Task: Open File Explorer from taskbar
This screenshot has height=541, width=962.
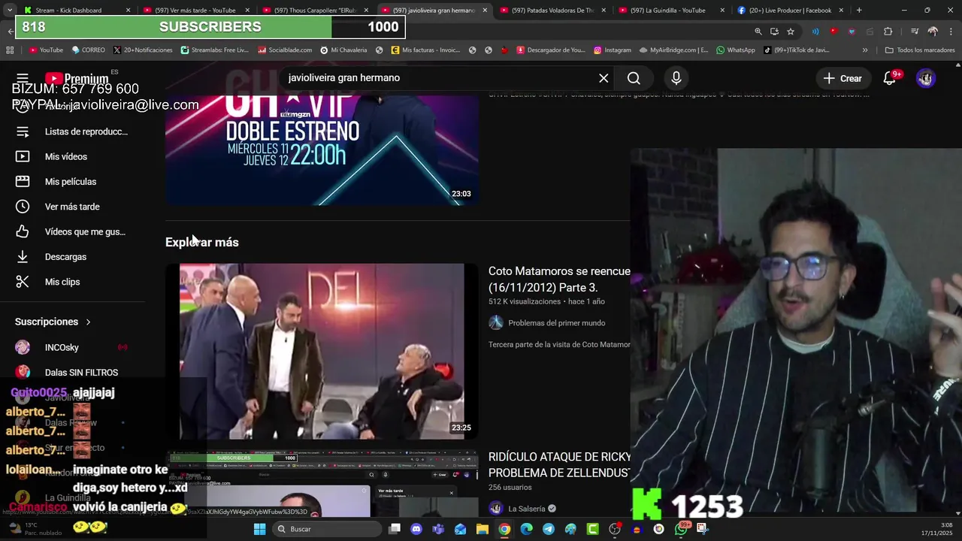Action: [483, 529]
